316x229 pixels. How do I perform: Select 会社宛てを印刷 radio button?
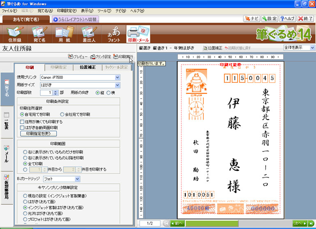pos(62,114)
